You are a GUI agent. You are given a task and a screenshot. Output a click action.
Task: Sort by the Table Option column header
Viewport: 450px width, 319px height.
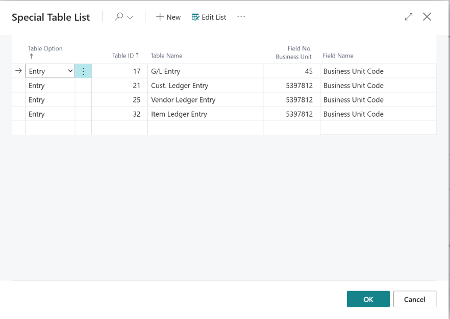(x=45, y=49)
